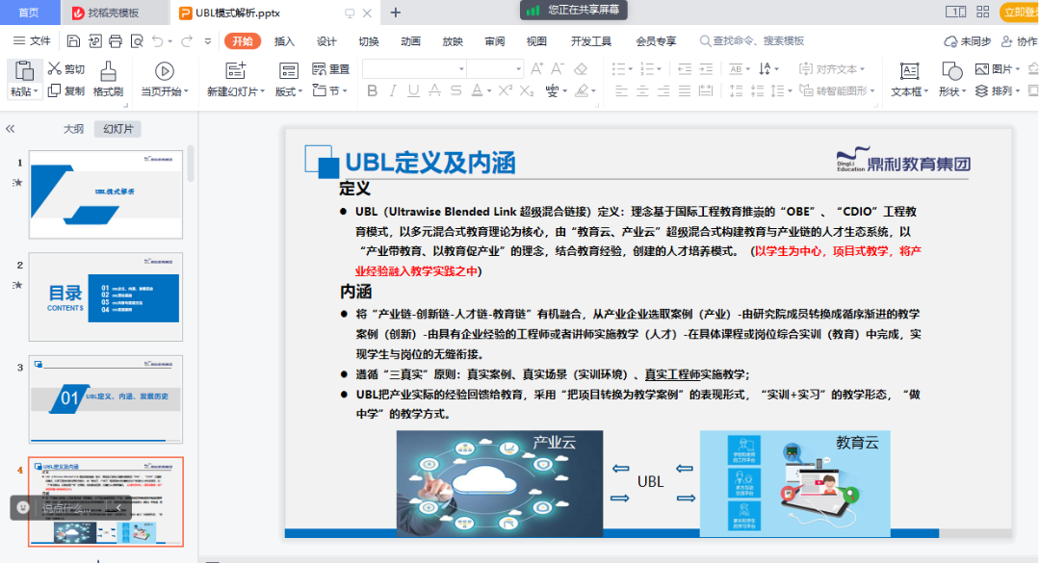Expand the Layout (版式) dropdown
Viewport: 1040px width, 563px height.
pos(289,91)
